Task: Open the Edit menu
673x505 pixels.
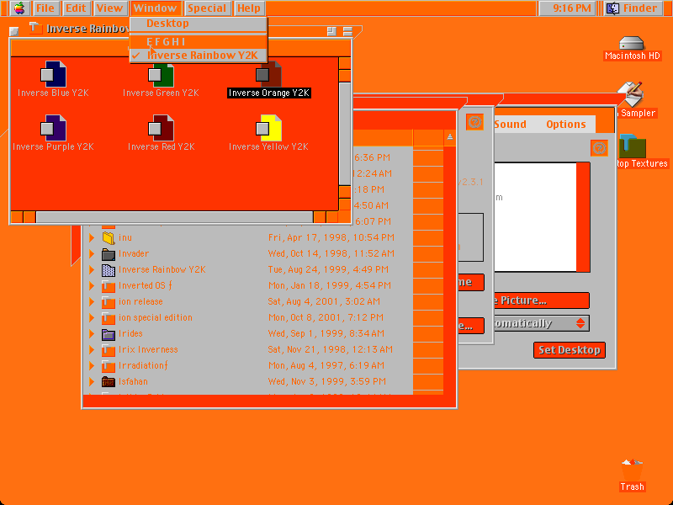Action: (76, 8)
